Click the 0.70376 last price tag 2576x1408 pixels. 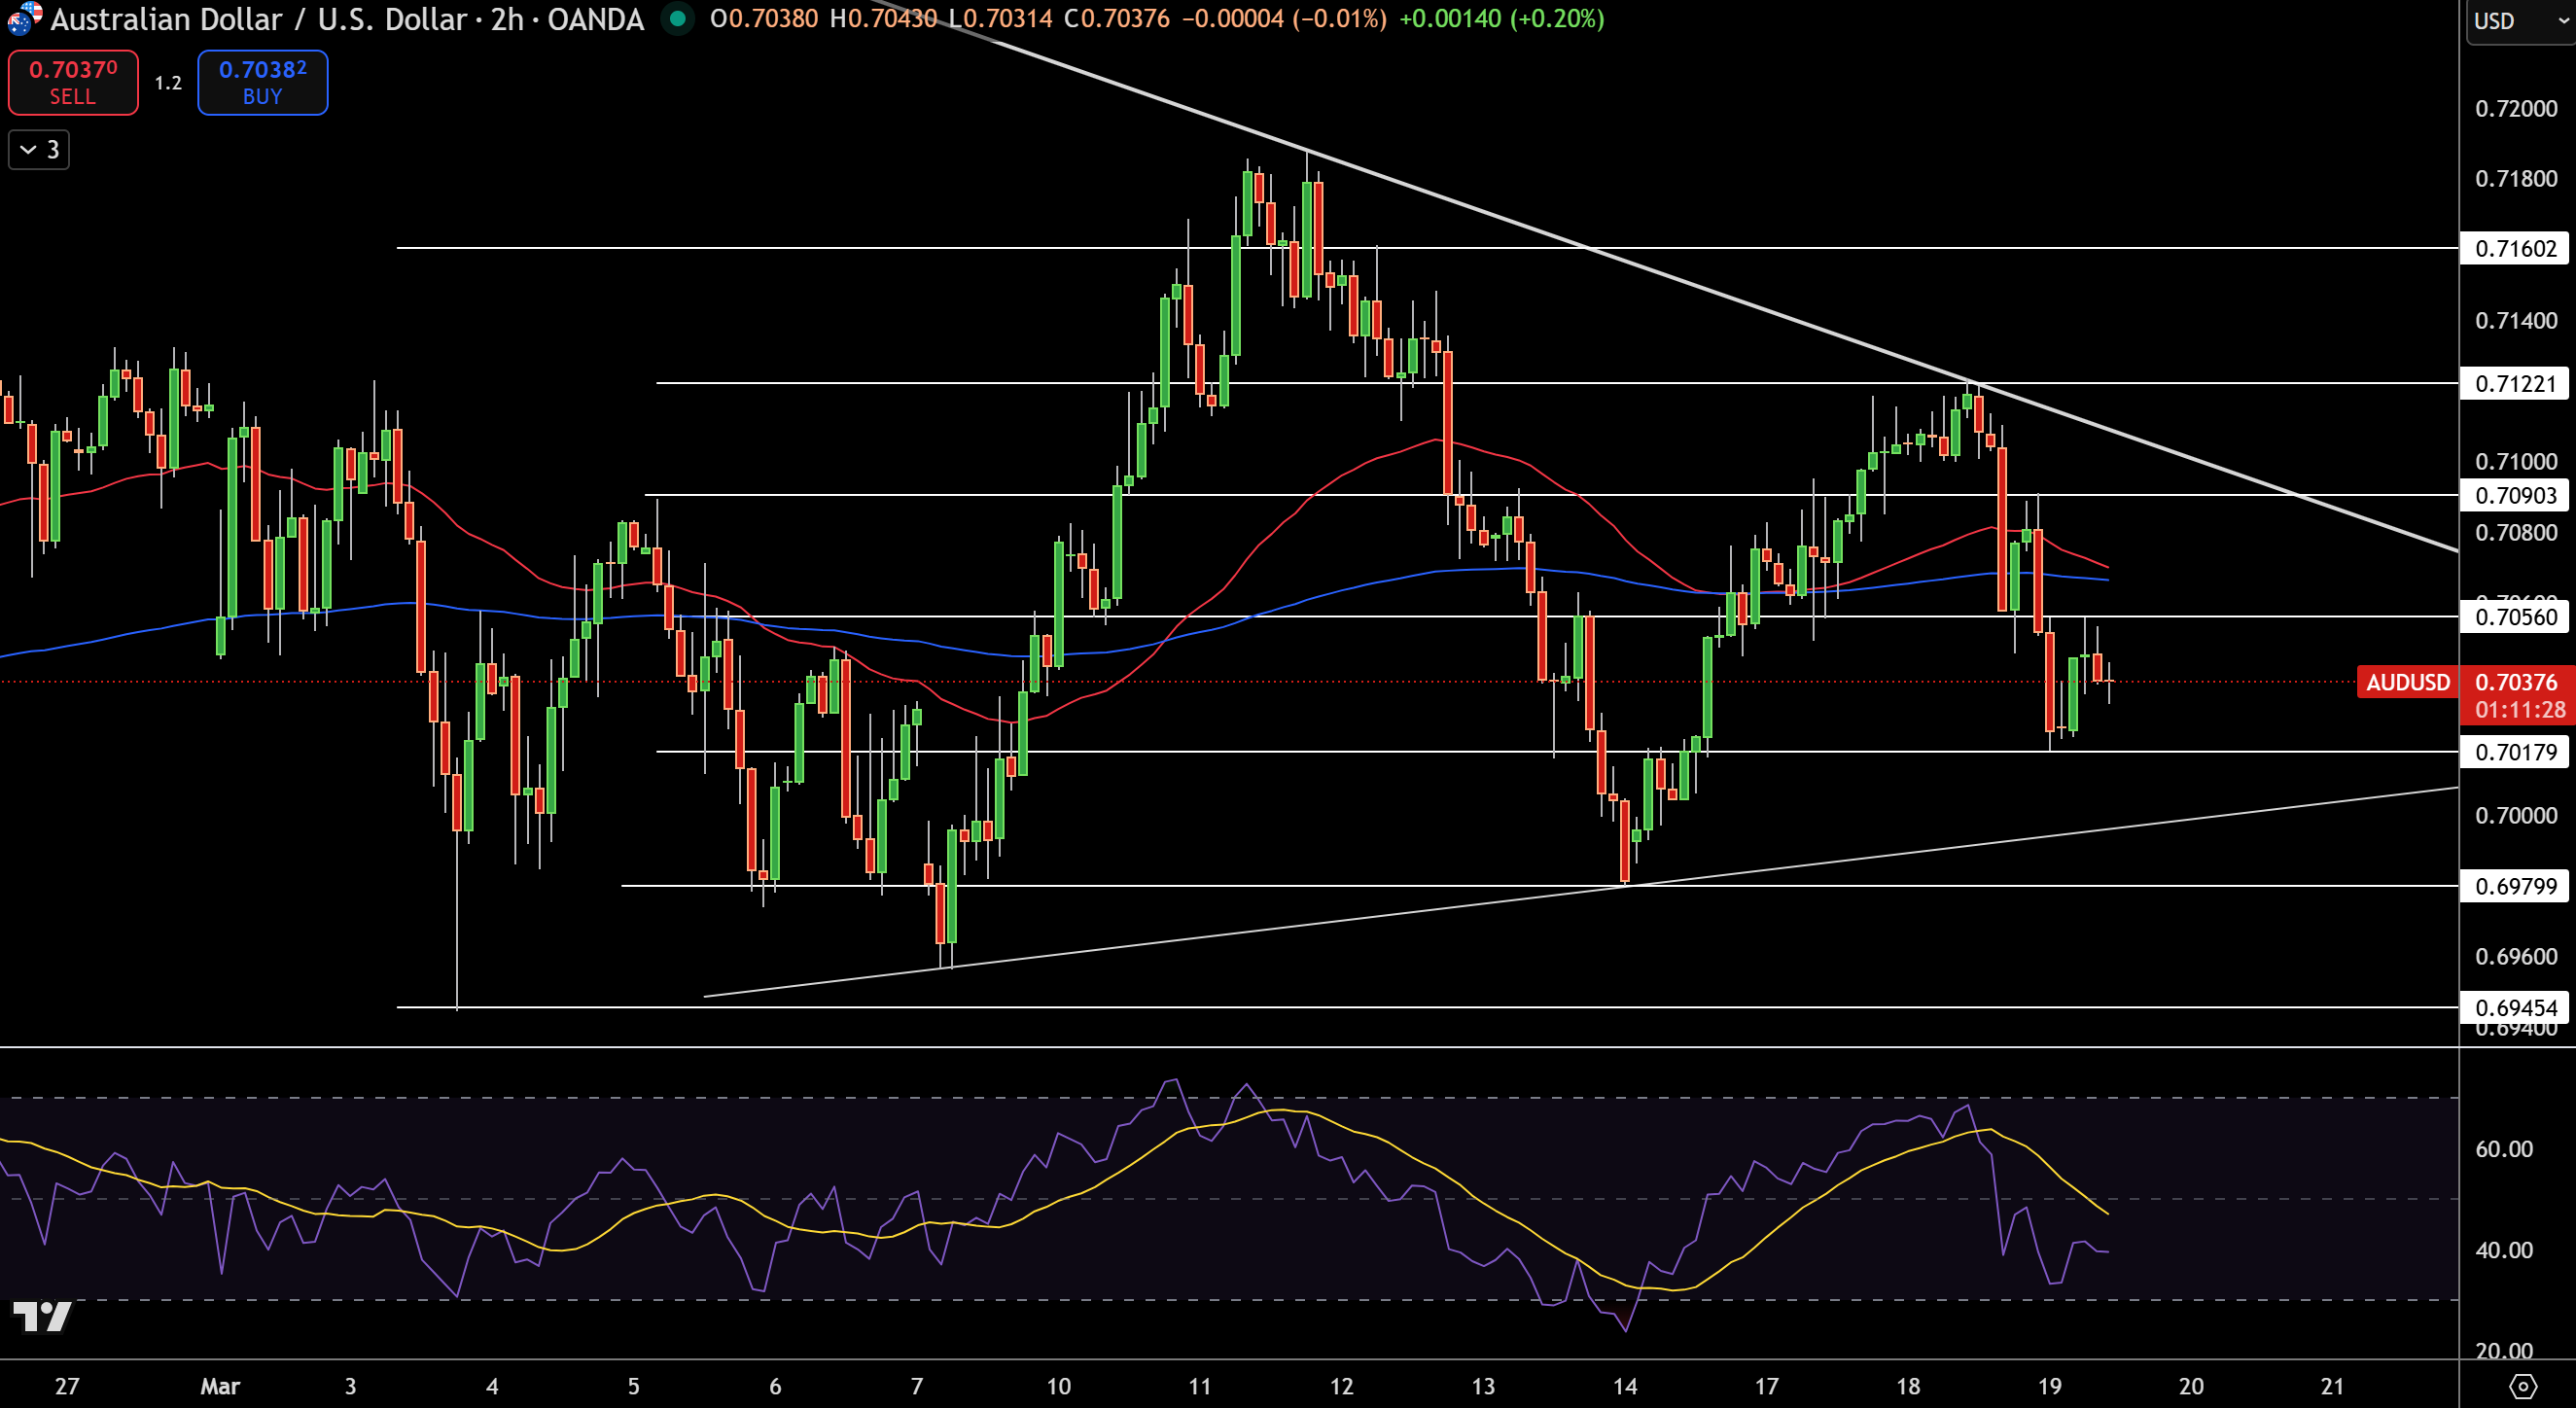2516,682
